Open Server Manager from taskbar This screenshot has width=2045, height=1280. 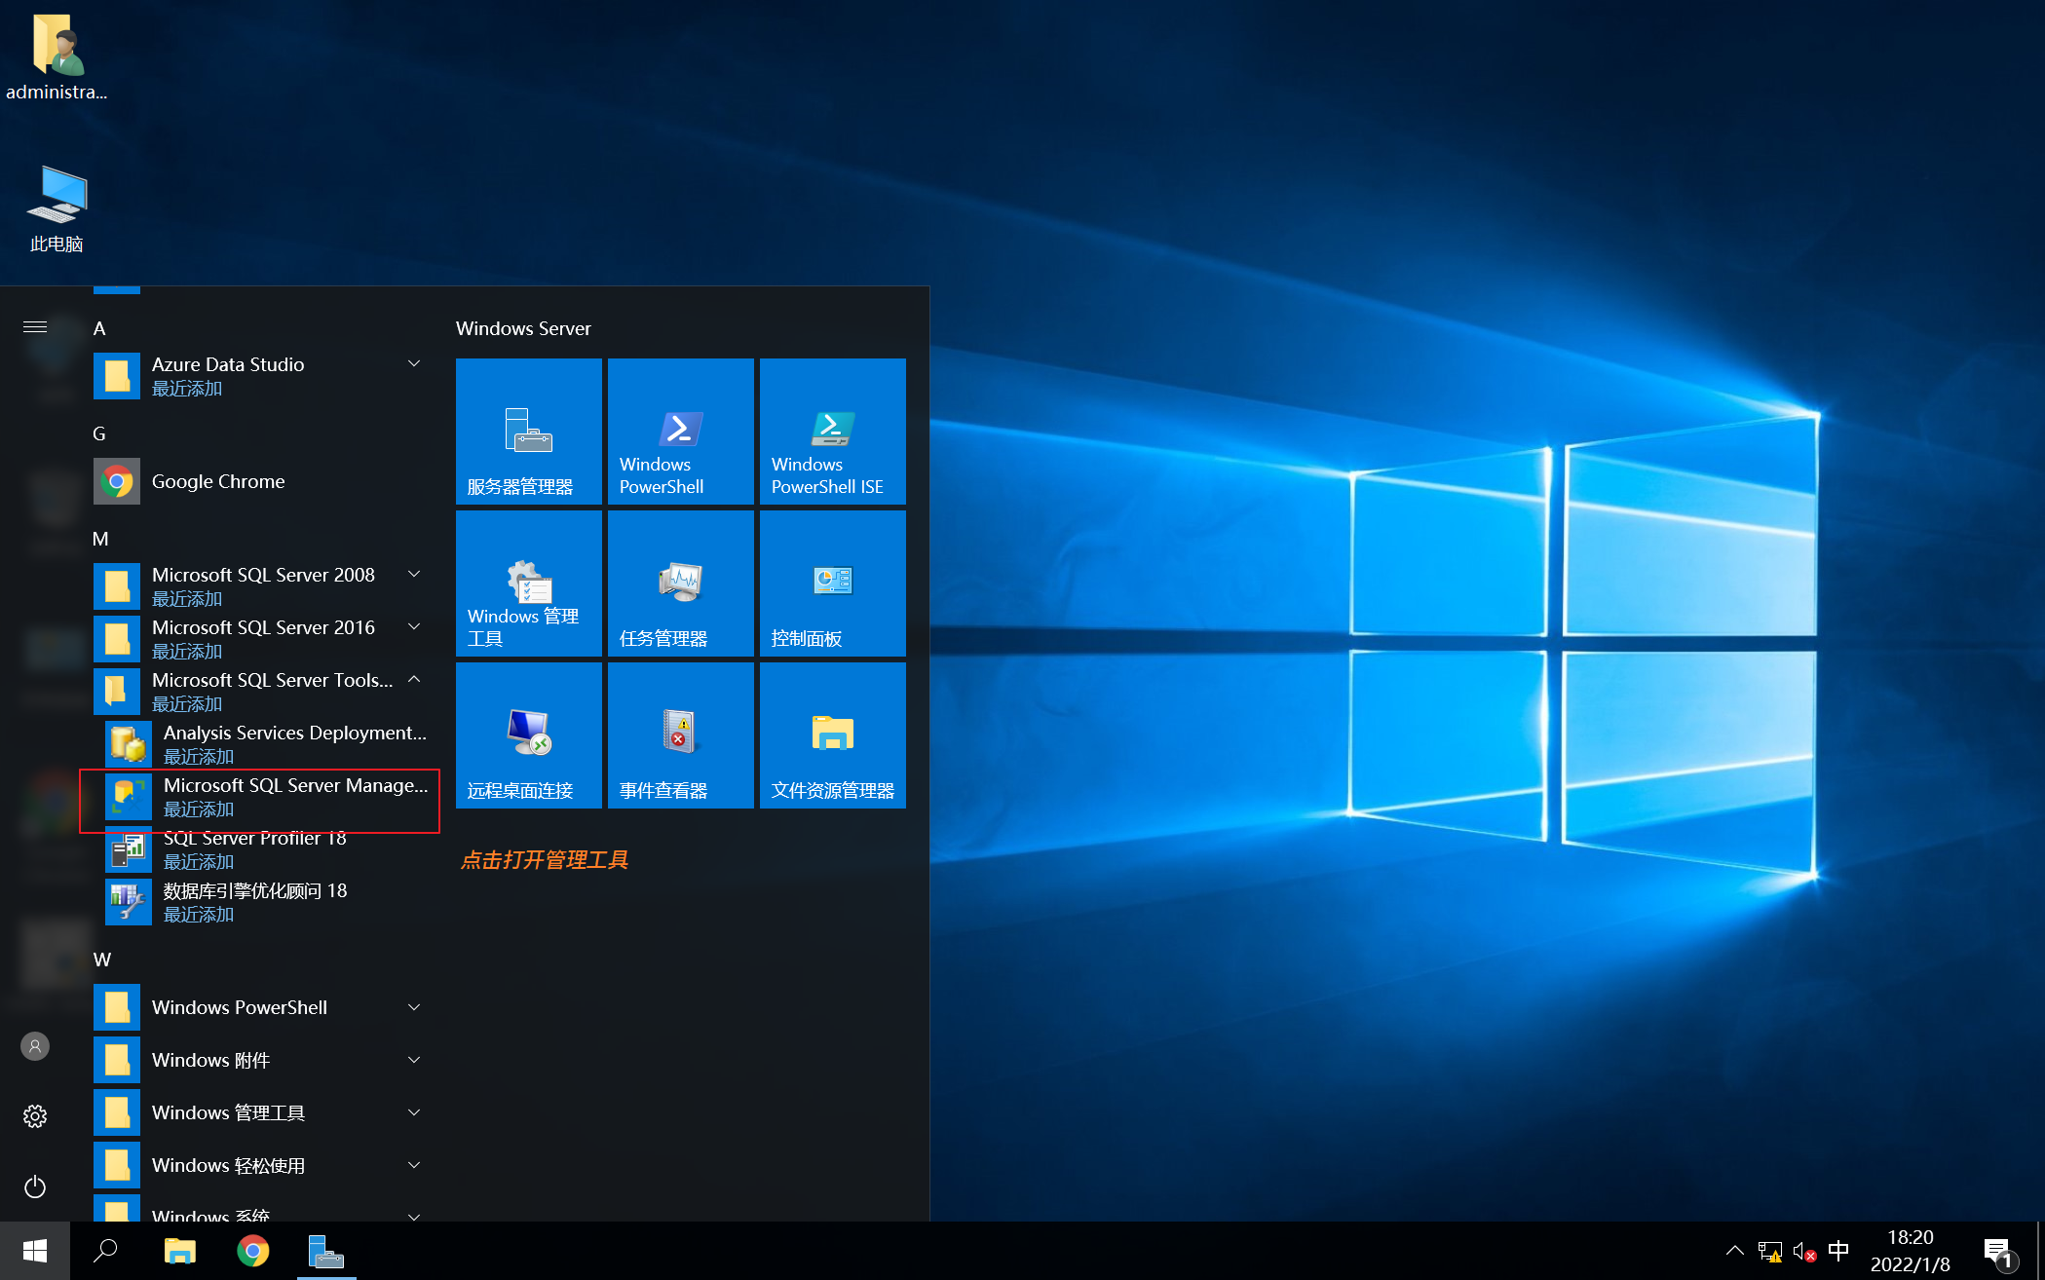tap(326, 1251)
